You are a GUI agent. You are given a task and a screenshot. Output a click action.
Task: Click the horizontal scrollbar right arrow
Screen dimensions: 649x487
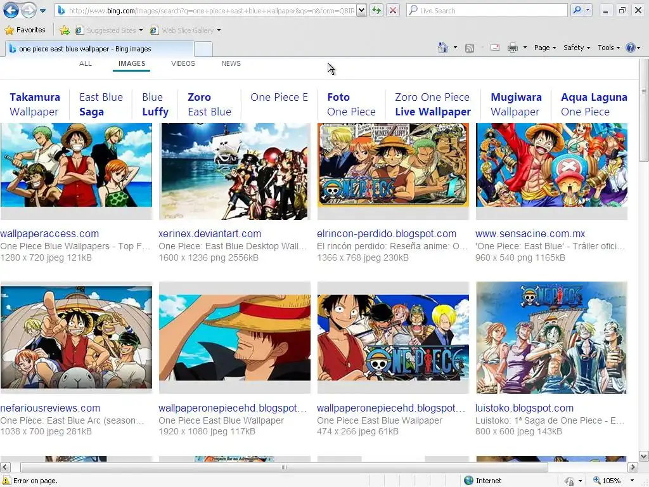click(633, 467)
